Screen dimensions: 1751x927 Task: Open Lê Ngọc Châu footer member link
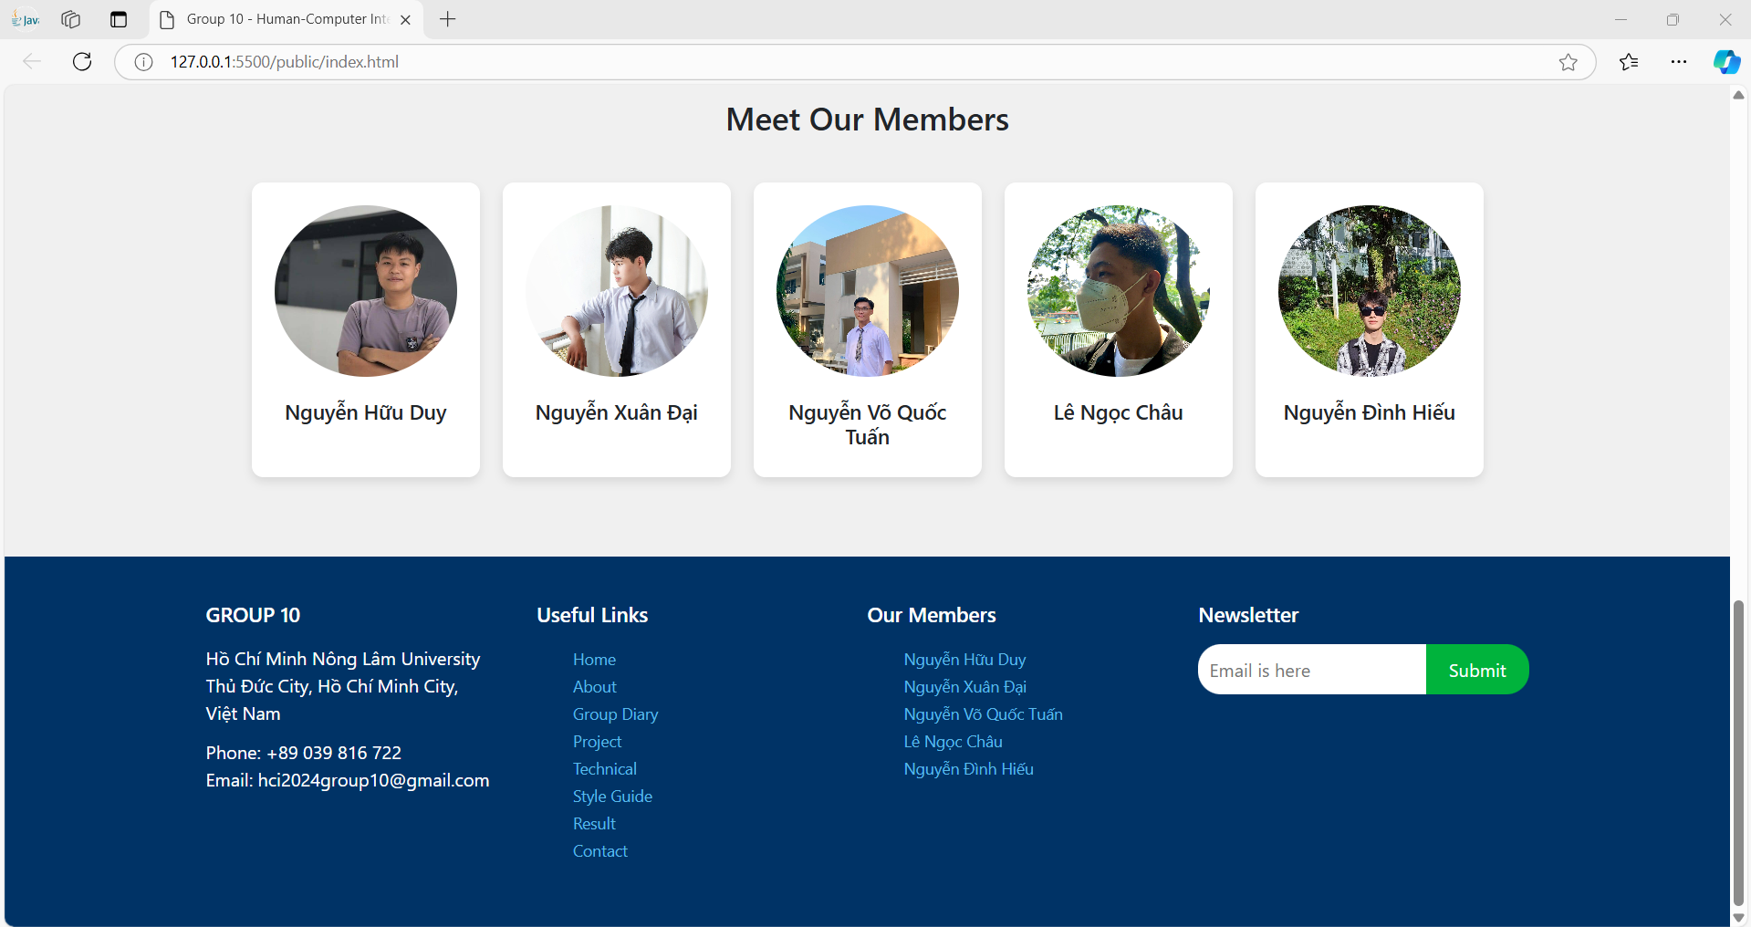tap(953, 741)
